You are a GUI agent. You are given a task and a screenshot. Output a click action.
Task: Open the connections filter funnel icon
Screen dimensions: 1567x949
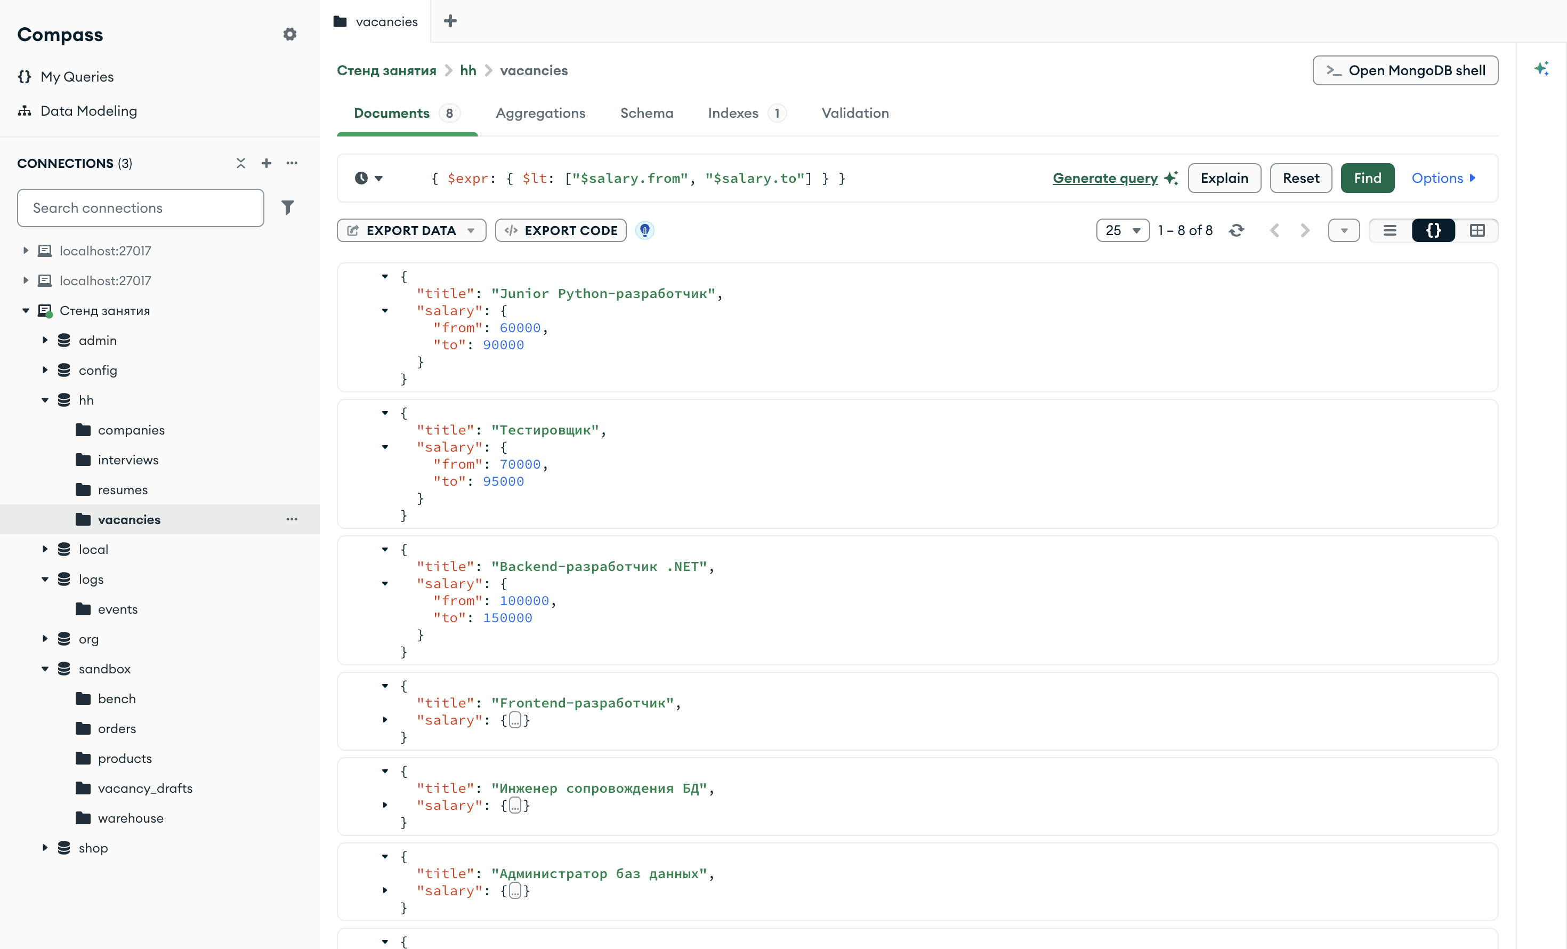pyautogui.click(x=288, y=207)
